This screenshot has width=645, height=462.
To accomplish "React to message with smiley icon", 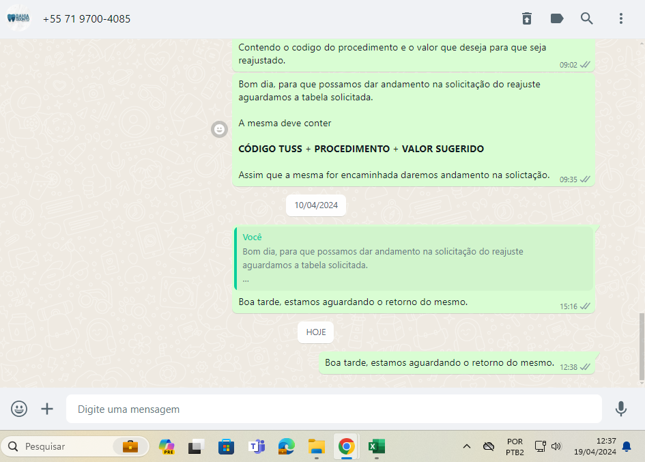I will click(219, 129).
